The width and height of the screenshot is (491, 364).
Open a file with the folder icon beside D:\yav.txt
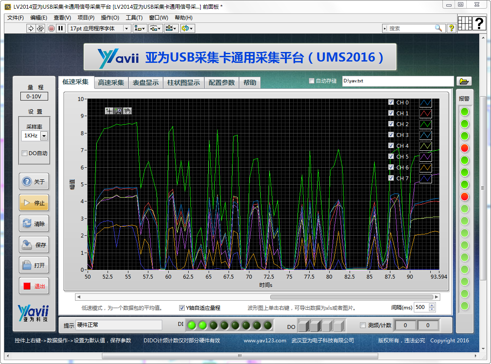click(x=464, y=81)
